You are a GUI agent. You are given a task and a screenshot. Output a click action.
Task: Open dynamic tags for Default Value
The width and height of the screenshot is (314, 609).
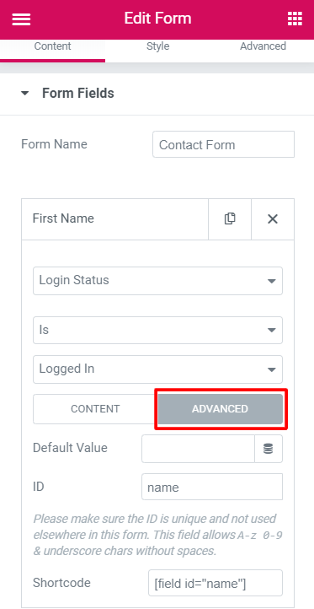(x=269, y=449)
